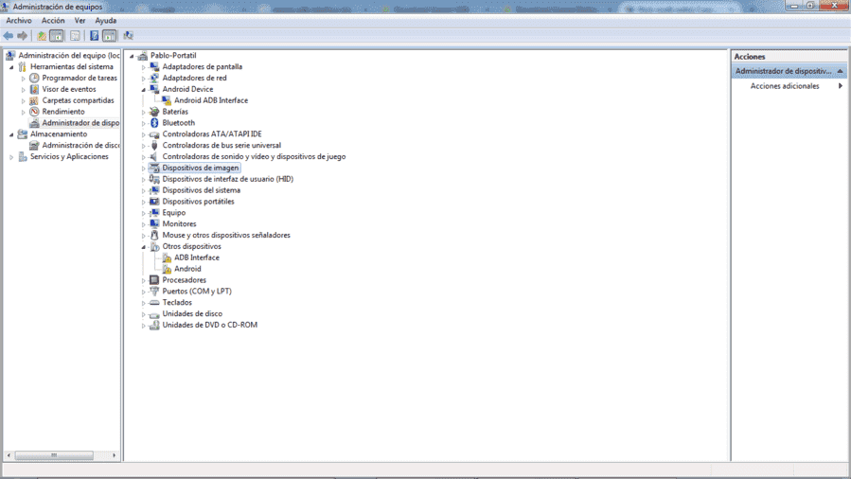Viewport: 851px width, 479px height.
Task: Click the Android ADB Interface warning icon
Action: pos(166,101)
